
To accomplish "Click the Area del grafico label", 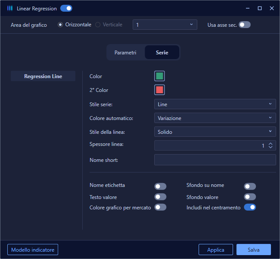I will (29, 25).
